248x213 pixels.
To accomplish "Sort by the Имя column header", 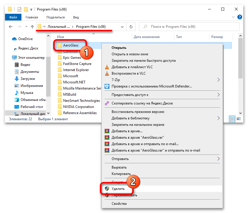I will click(x=61, y=37).
